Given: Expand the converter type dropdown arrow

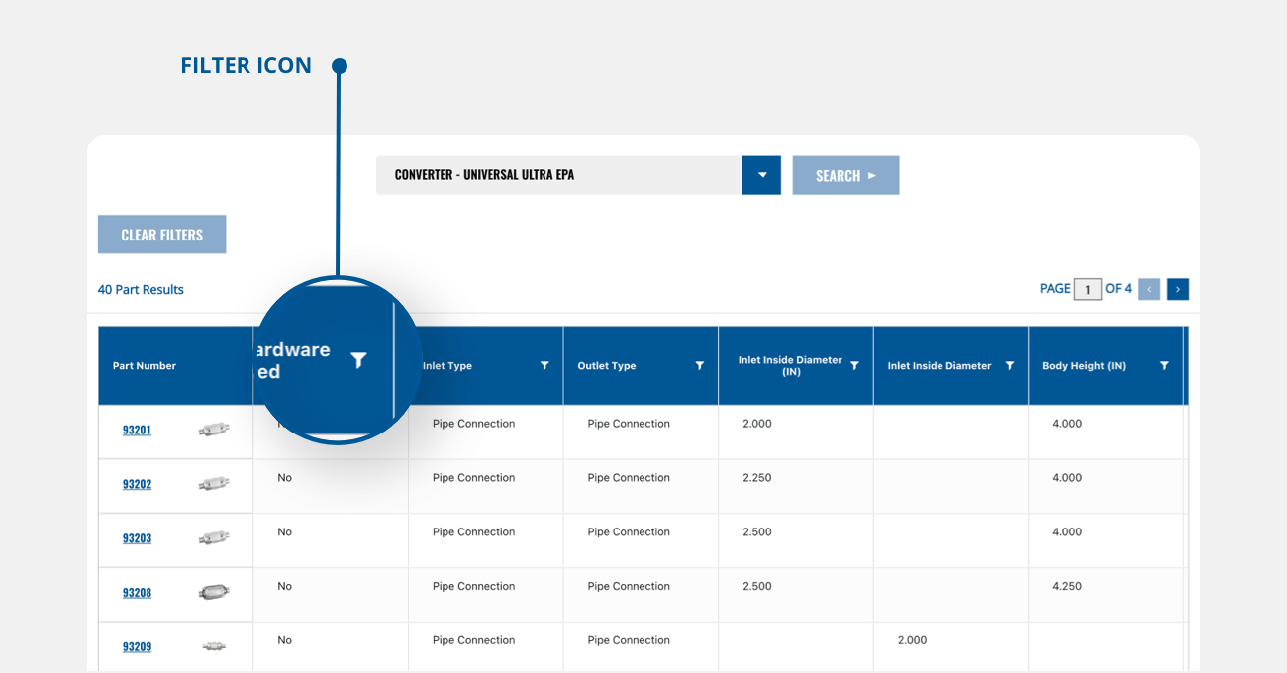Looking at the screenshot, I should click(761, 175).
